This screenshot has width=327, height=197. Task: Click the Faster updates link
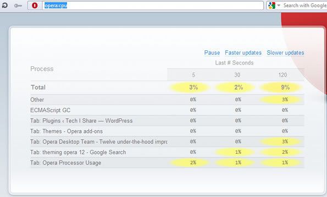point(243,53)
